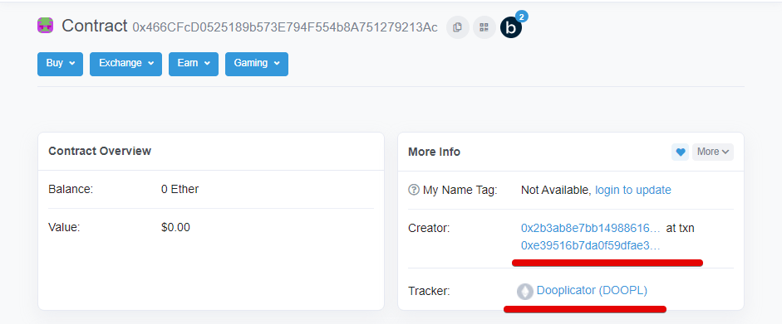The image size is (782, 324).
Task: Click the Creator label
Action: pos(429,229)
